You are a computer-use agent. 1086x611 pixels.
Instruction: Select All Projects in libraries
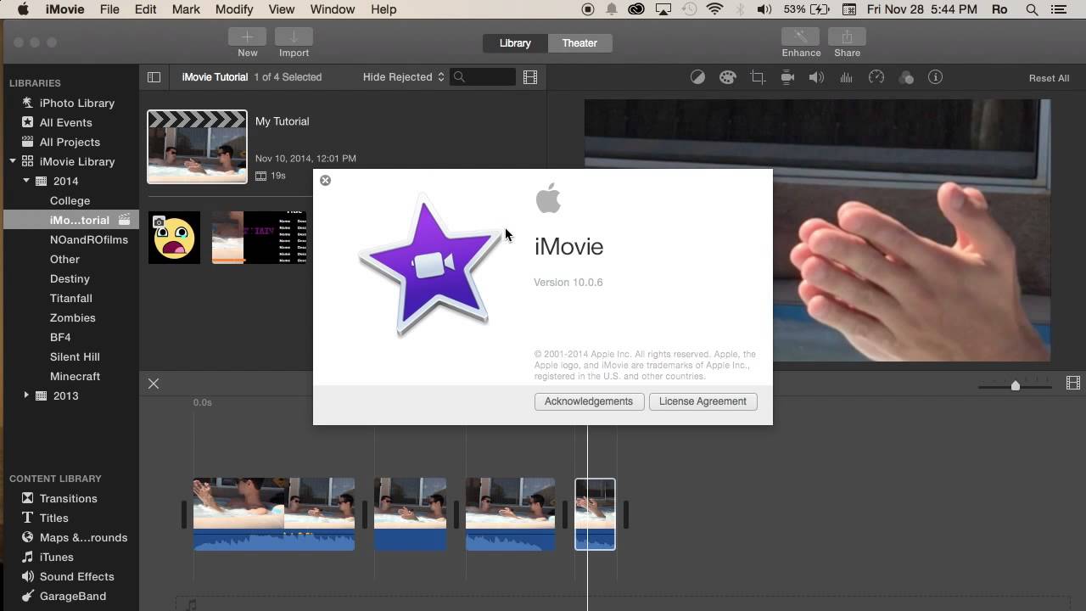[70, 142]
